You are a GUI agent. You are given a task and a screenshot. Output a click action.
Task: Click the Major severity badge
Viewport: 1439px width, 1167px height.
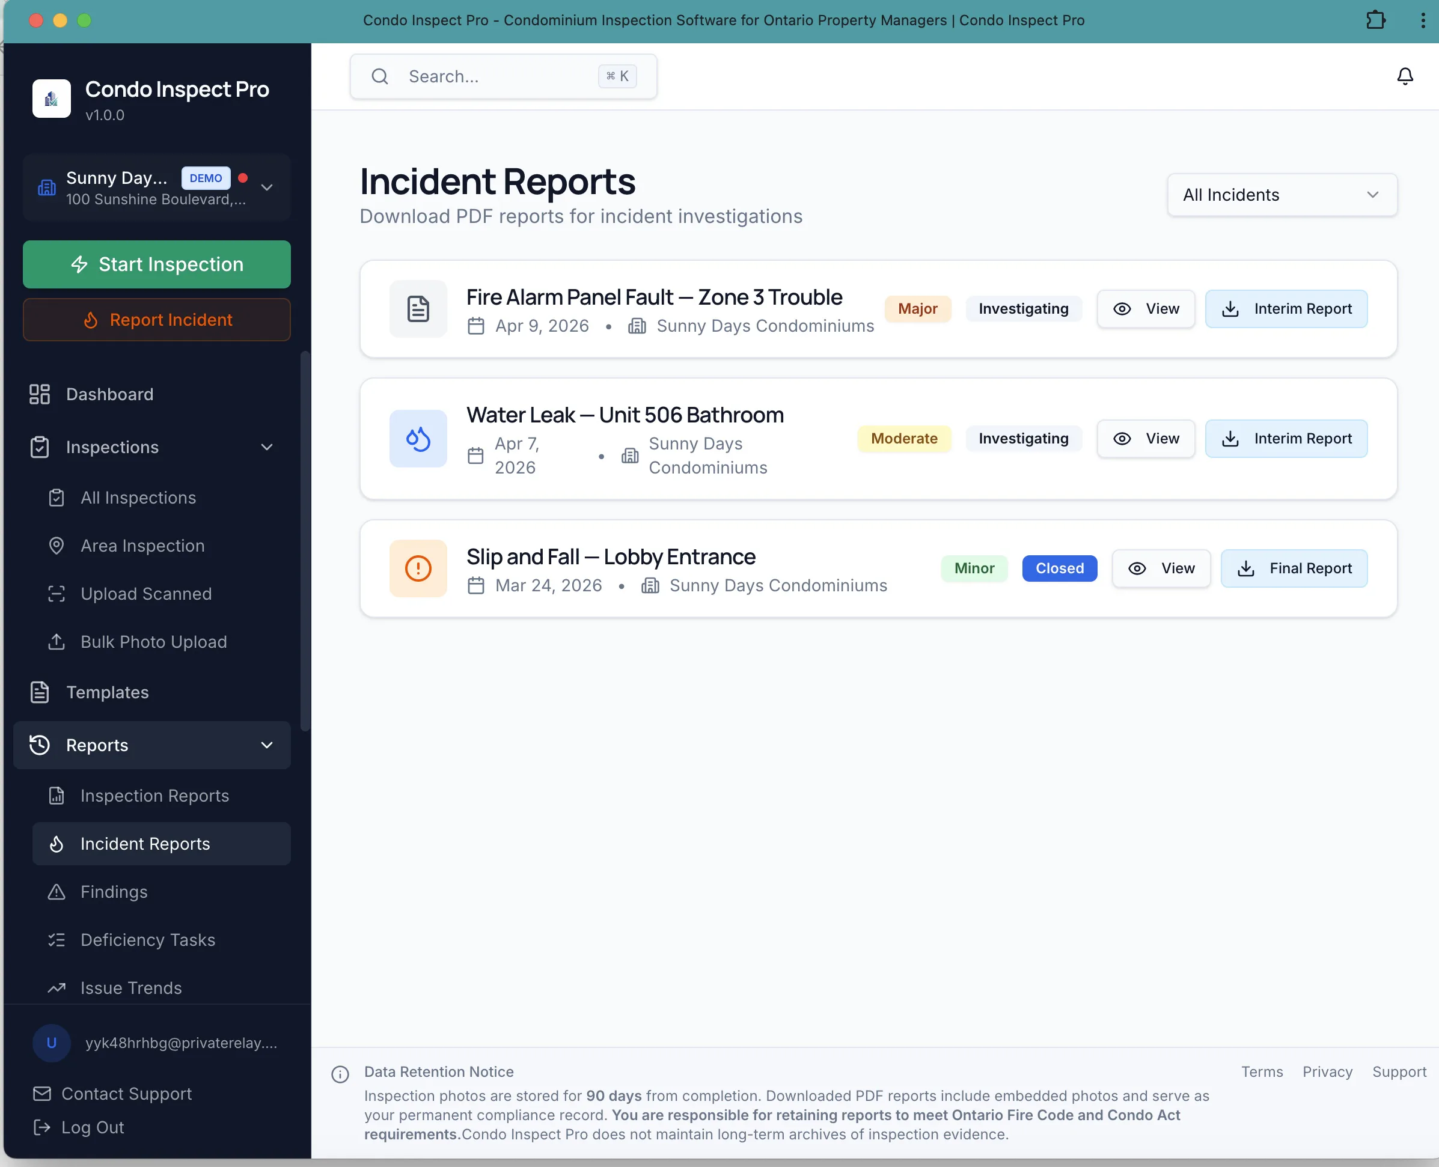click(918, 309)
